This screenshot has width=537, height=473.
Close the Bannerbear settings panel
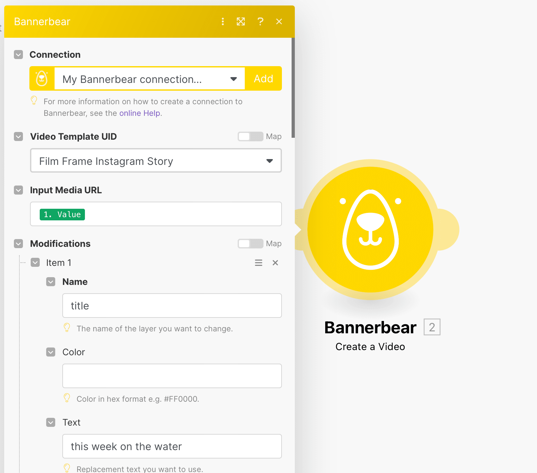pyautogui.click(x=279, y=22)
